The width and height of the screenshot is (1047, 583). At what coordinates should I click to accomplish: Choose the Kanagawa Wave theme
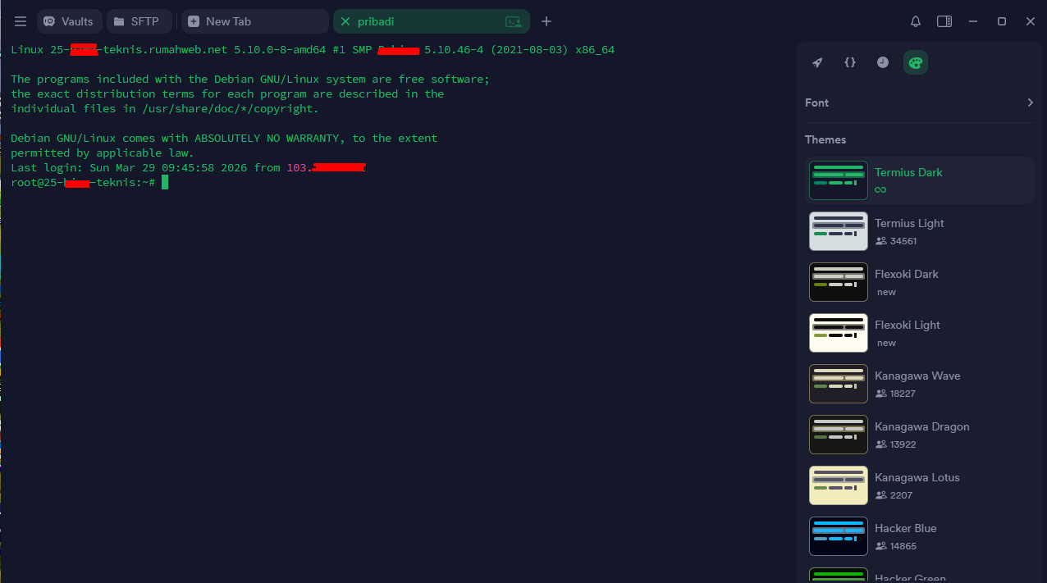click(x=917, y=376)
